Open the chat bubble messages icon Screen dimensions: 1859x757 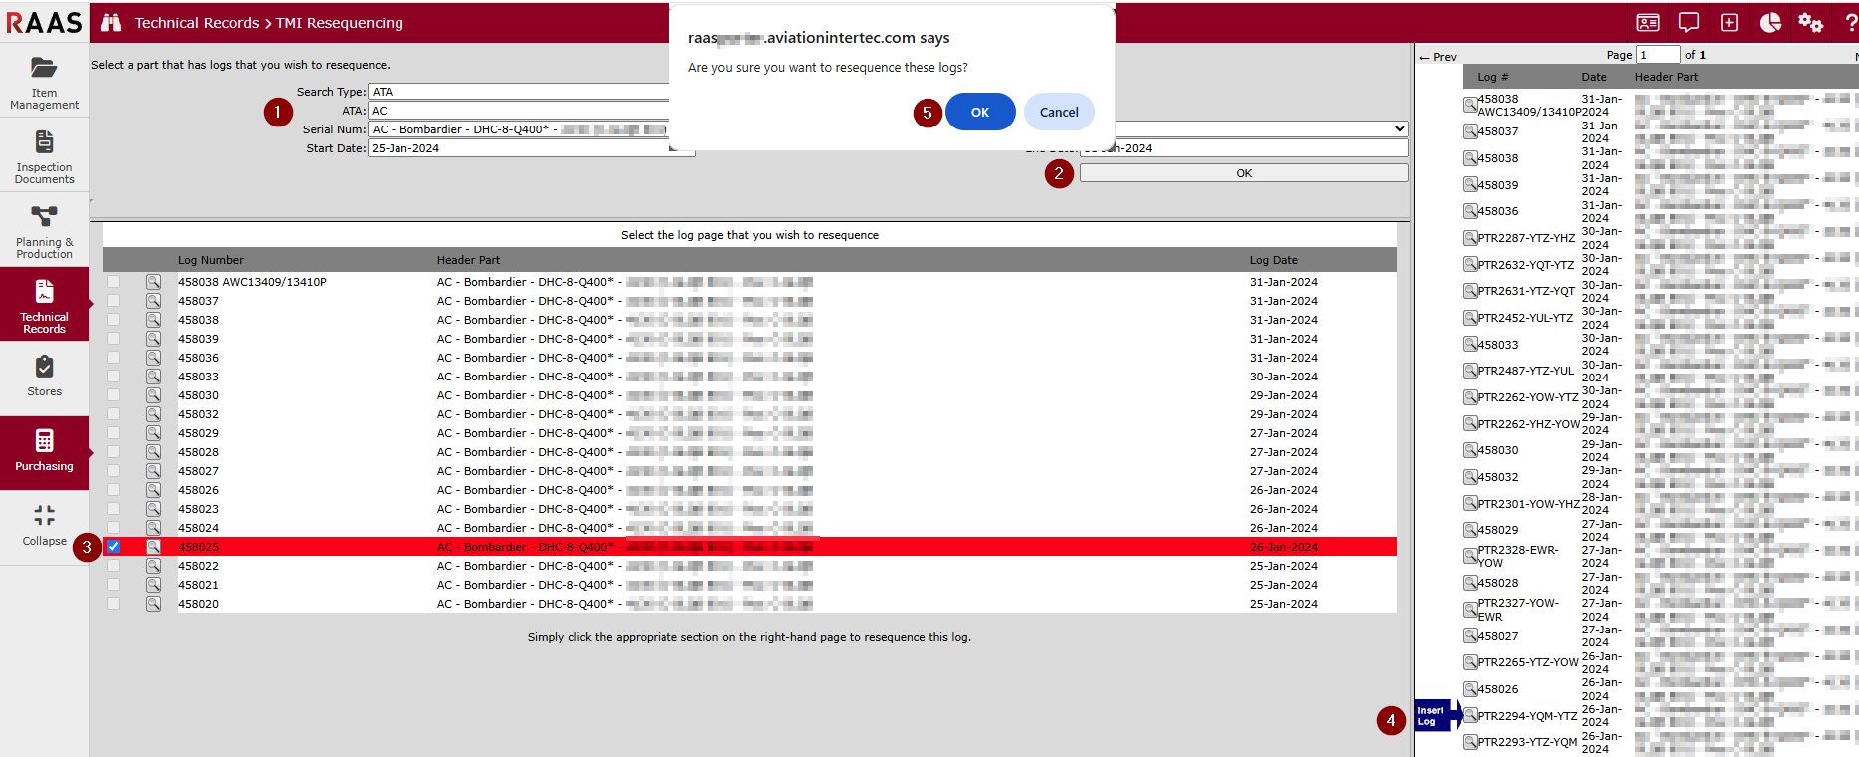point(1689,22)
